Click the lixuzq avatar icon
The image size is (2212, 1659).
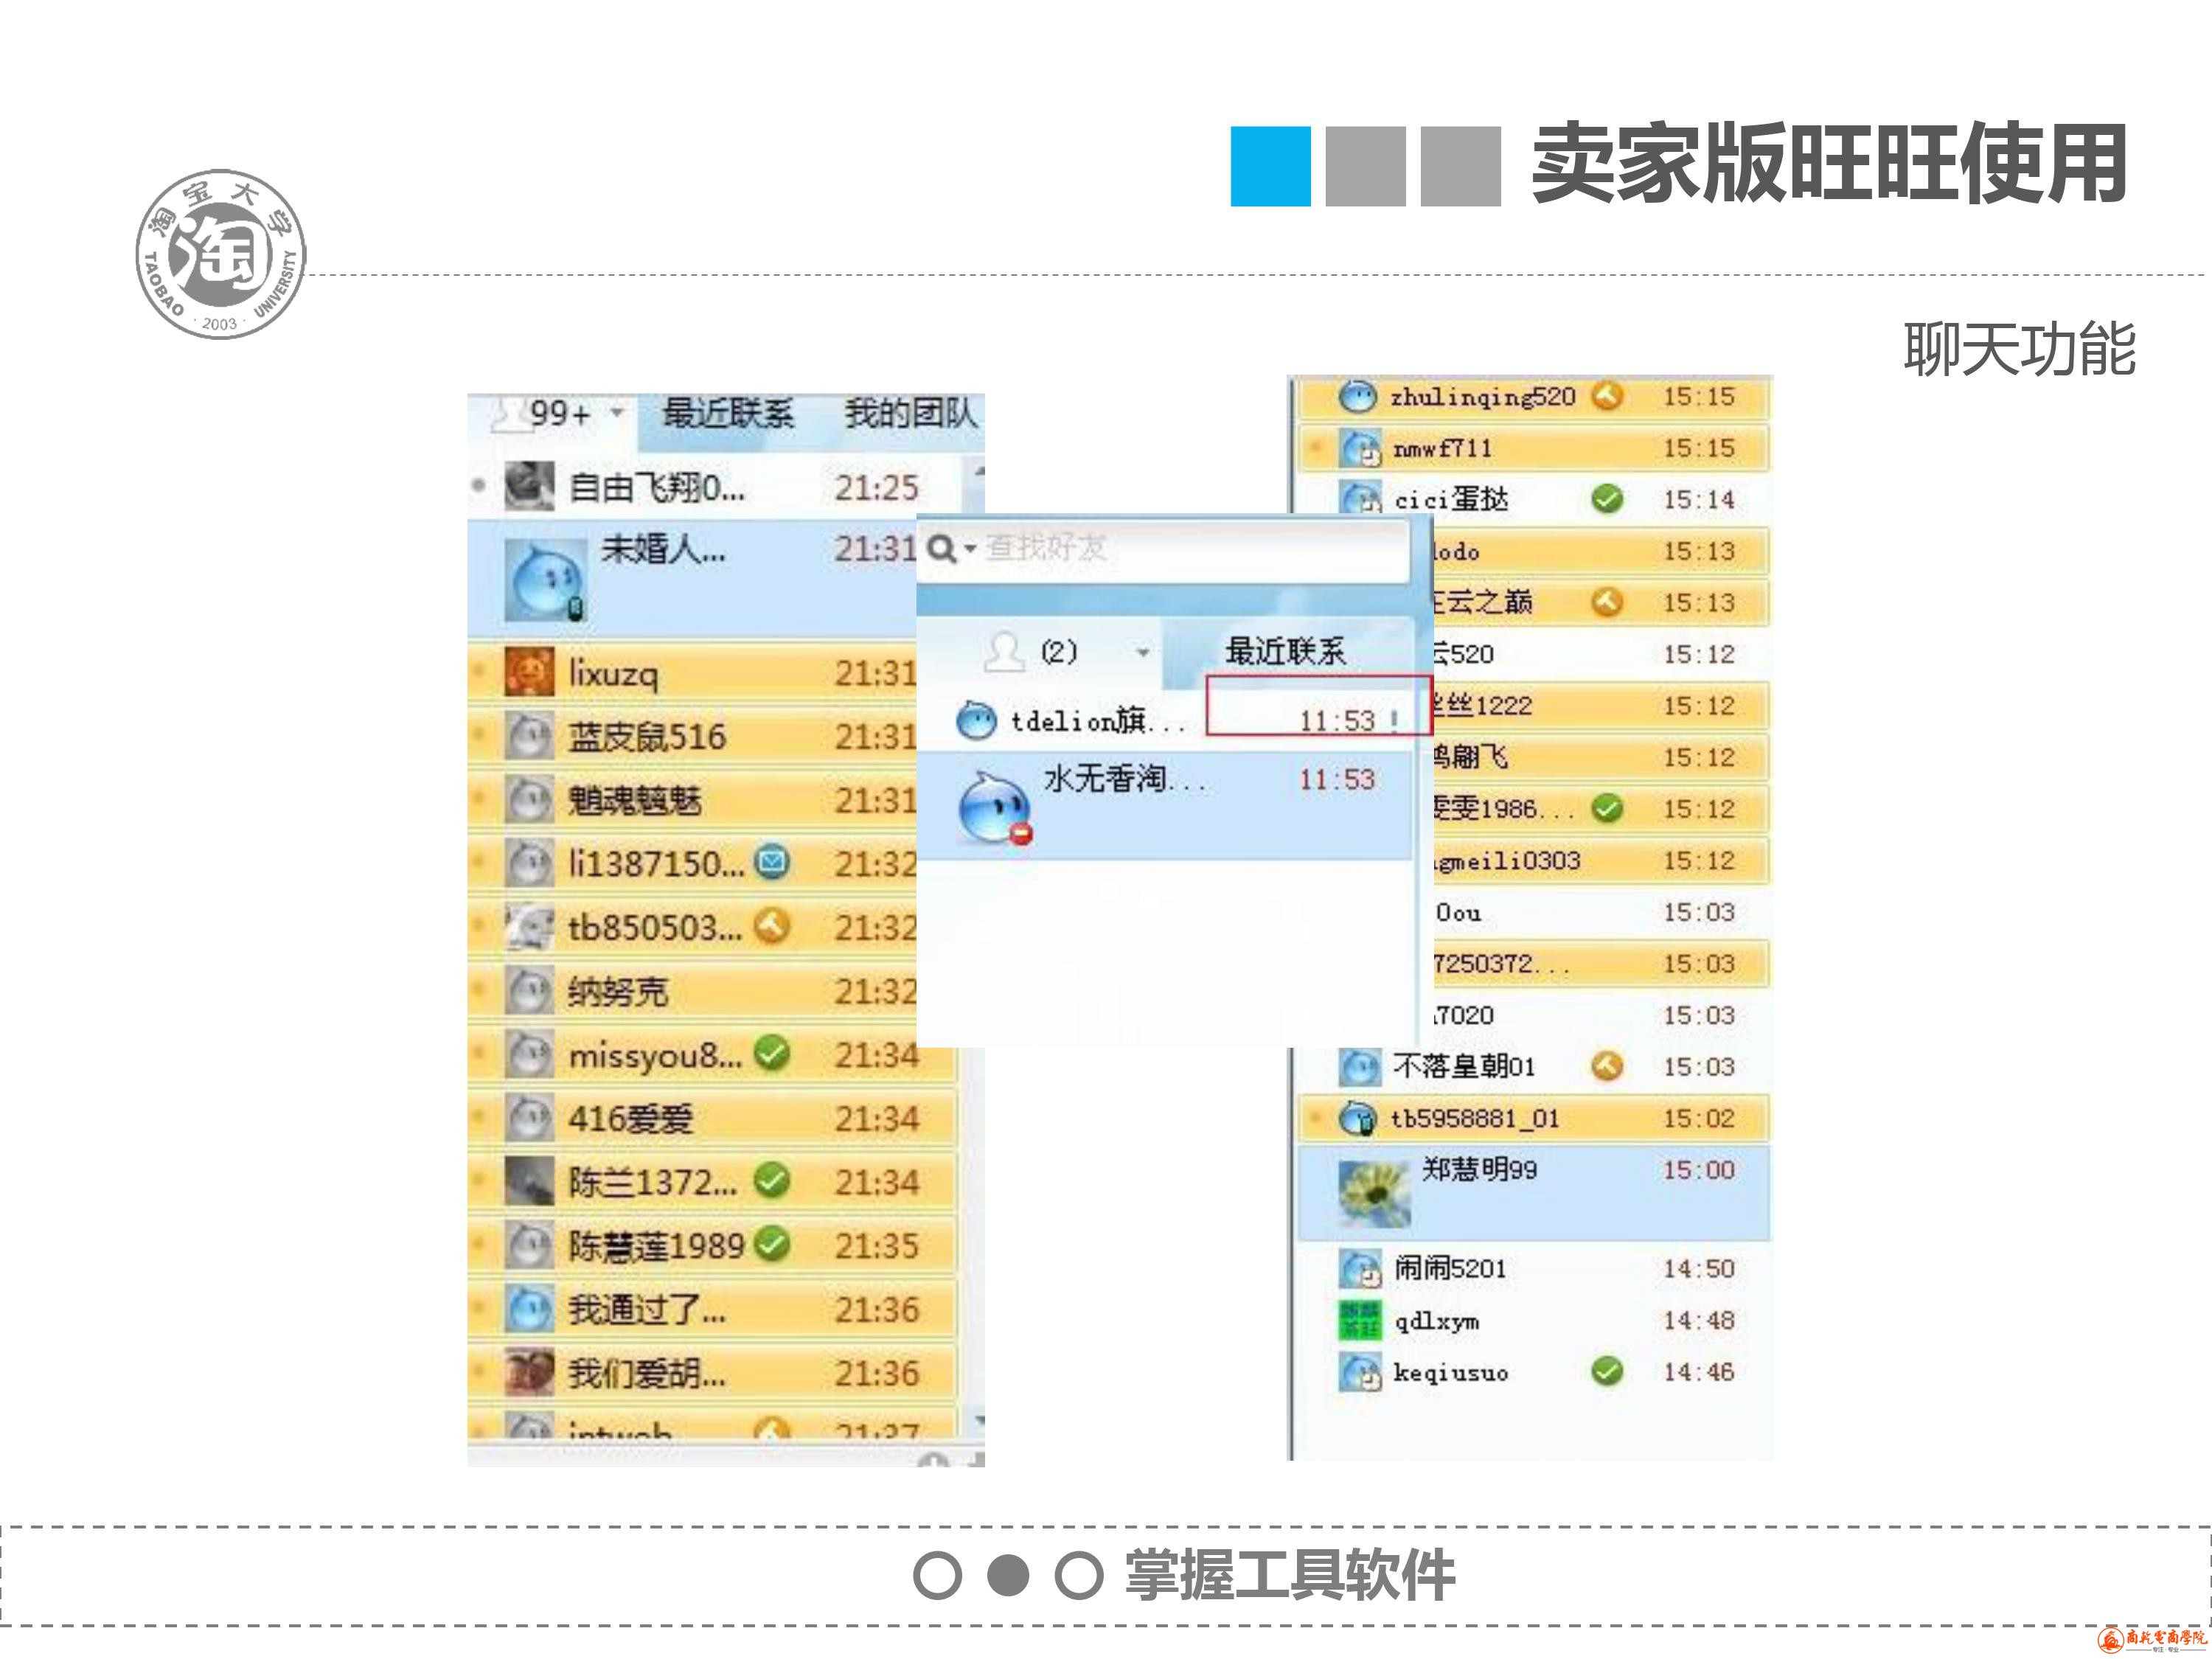[x=529, y=672]
